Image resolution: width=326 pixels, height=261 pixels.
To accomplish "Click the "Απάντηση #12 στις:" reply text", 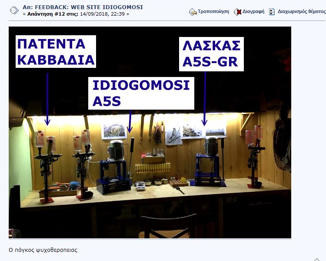I will (53, 14).
